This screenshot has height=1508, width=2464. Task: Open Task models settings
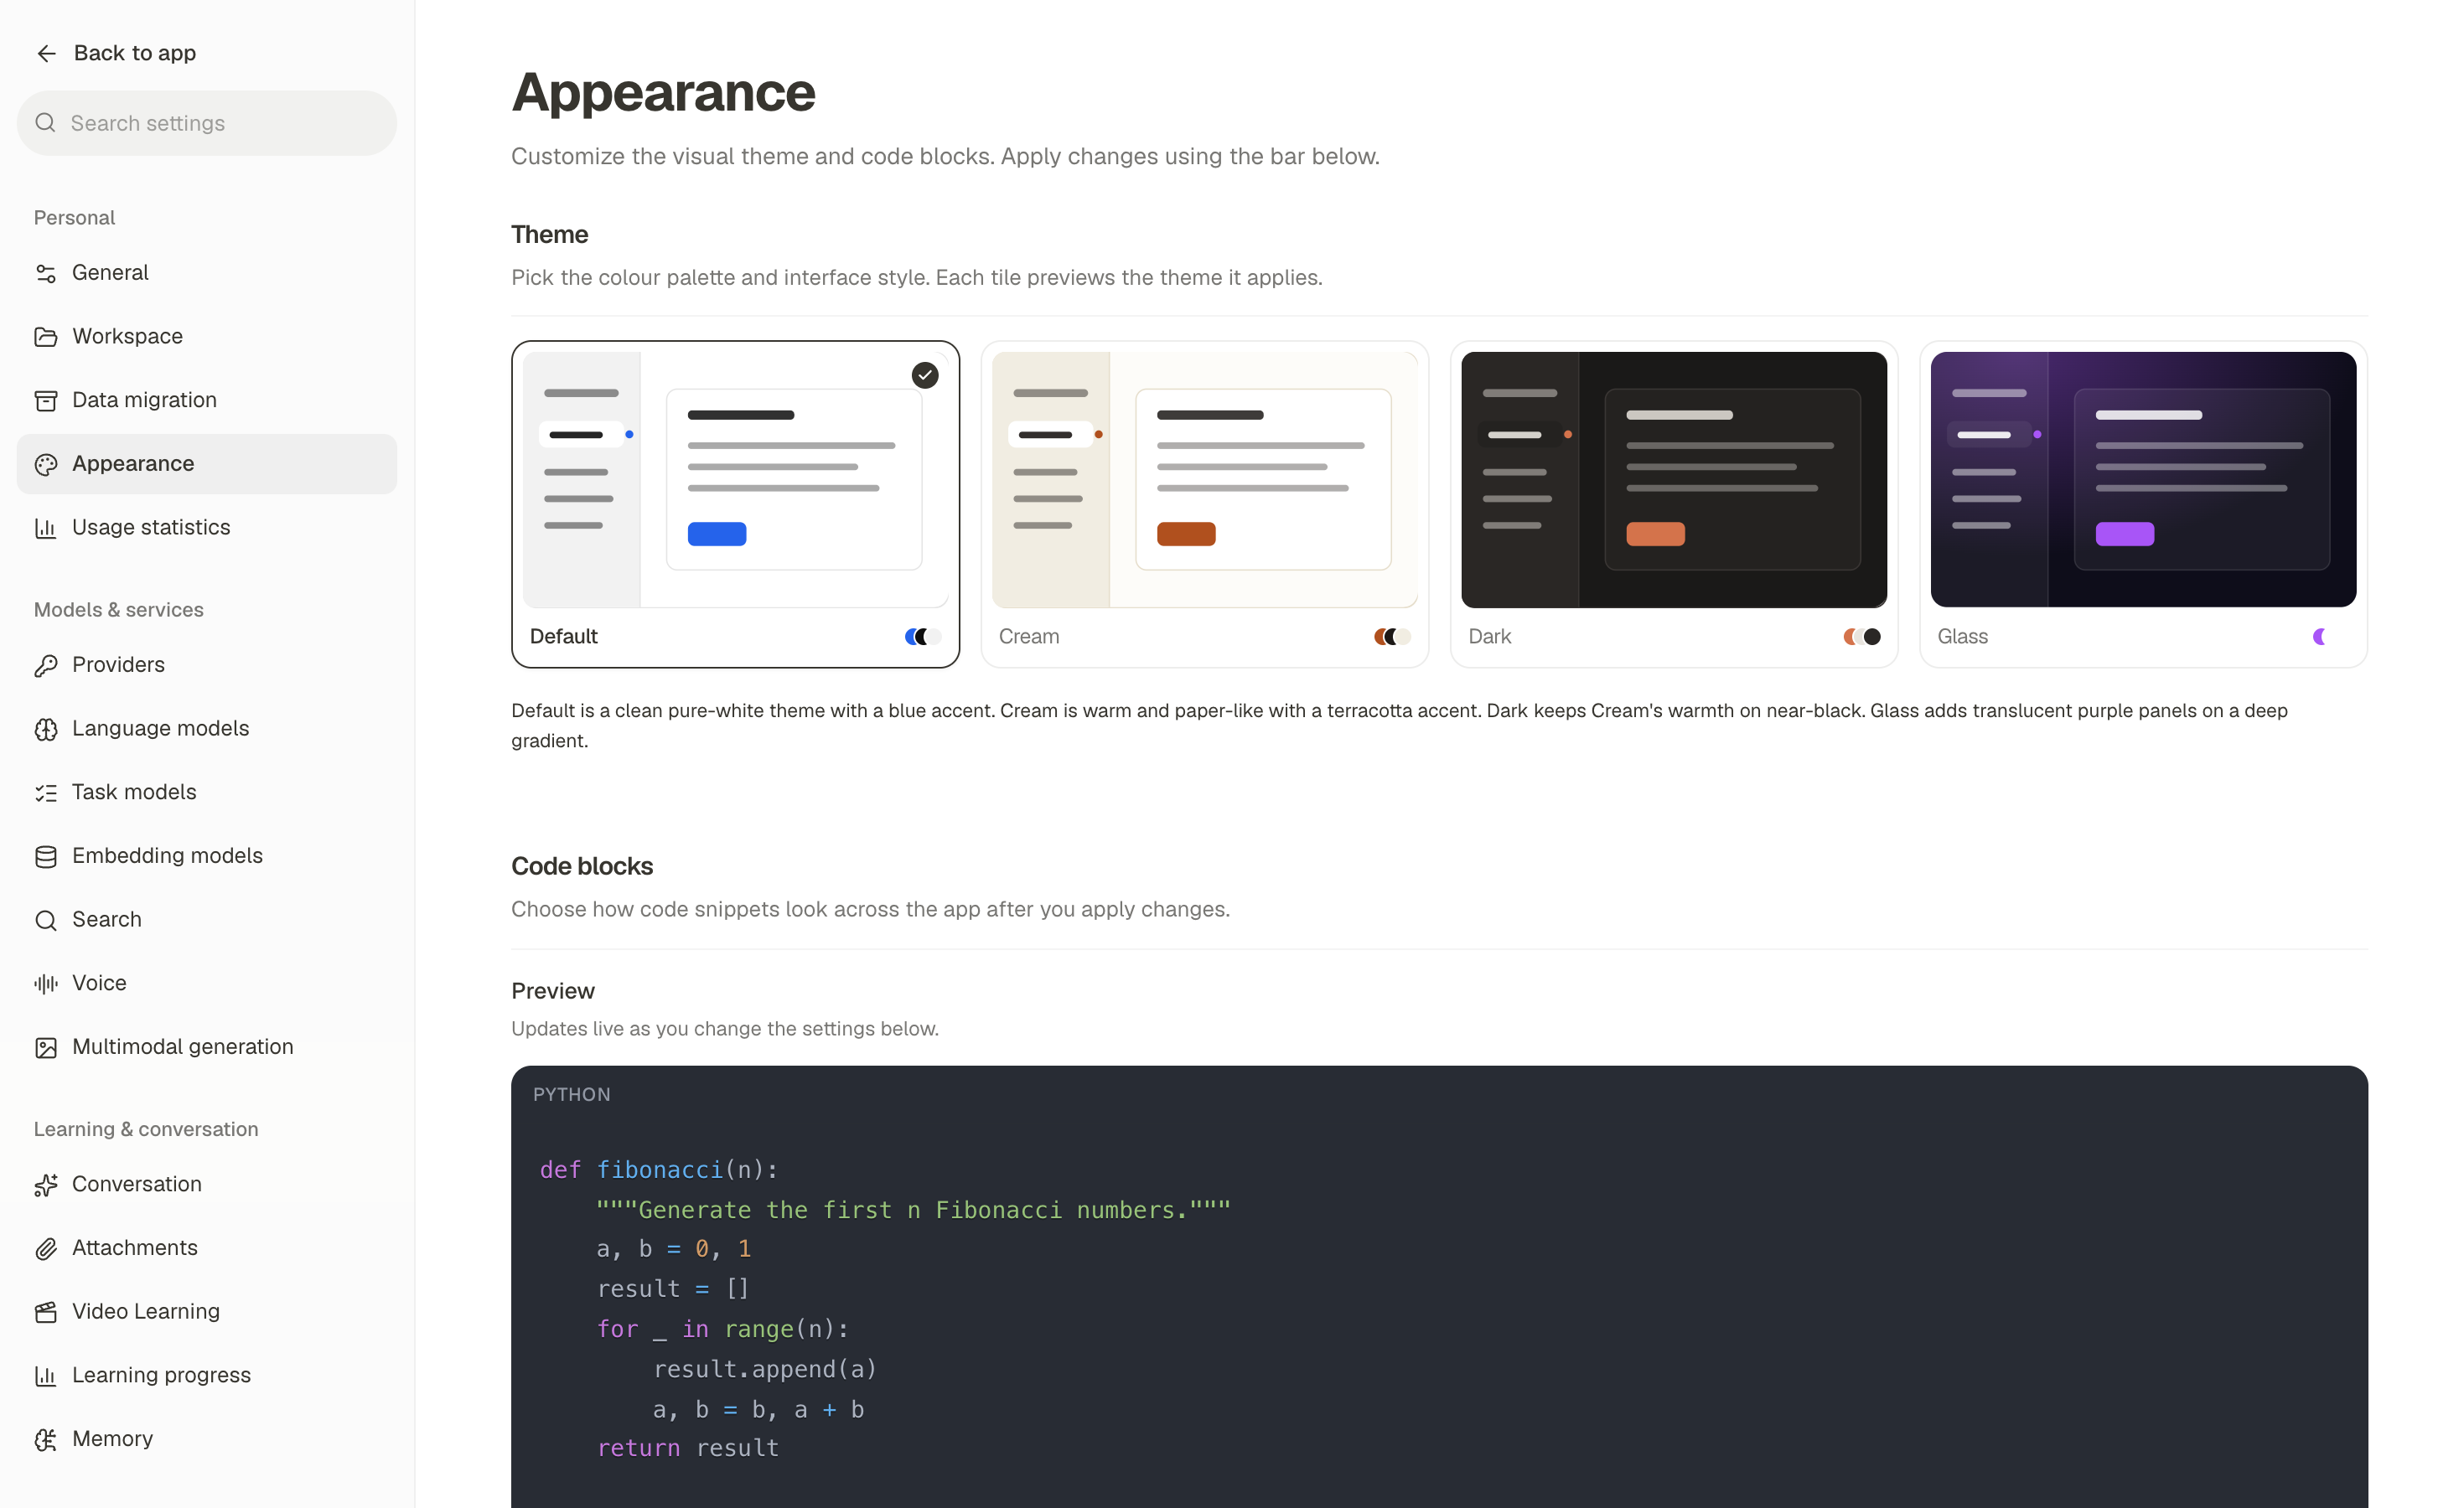207,793
